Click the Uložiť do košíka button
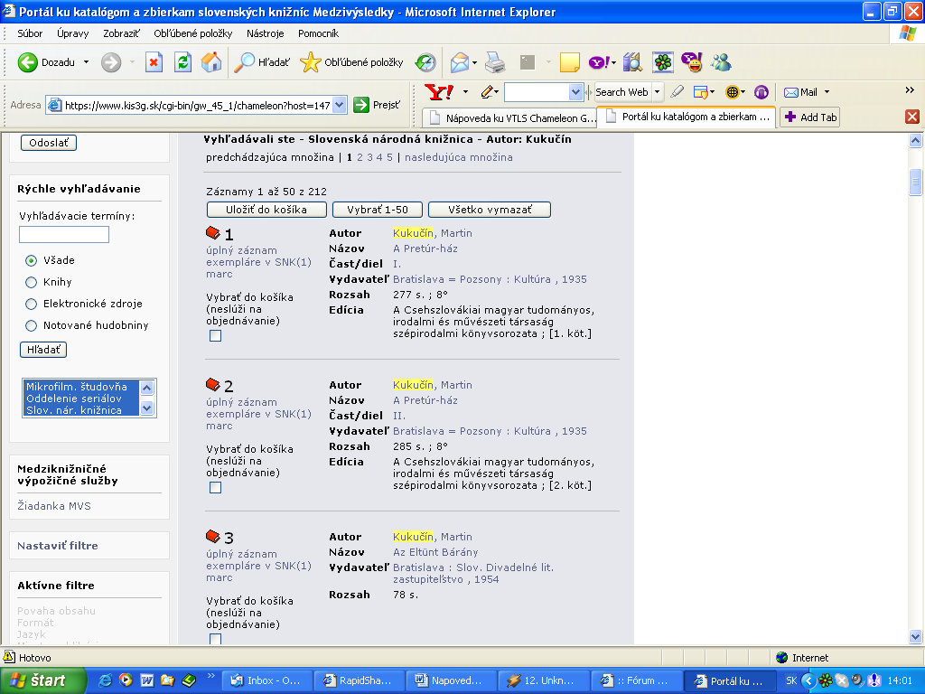 pos(266,210)
